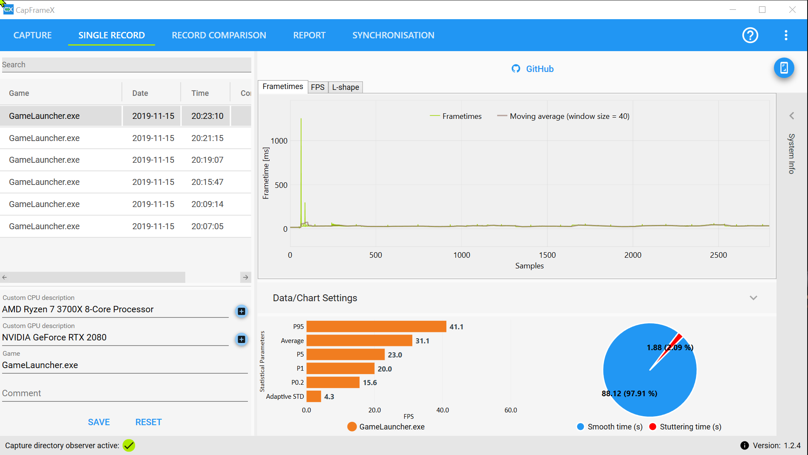Click the Comment input field
This screenshot has height=455, width=808.
[x=125, y=393]
